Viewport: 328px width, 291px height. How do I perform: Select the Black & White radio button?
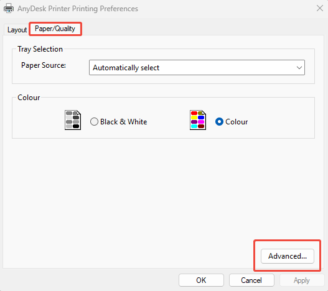pyautogui.click(x=94, y=121)
